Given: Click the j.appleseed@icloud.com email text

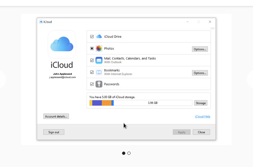Looking at the screenshot, I should click(x=63, y=77).
